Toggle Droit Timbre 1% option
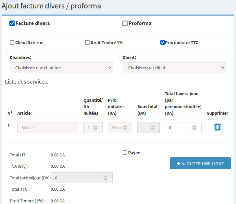This screenshot has height=204, width=236. (x=87, y=42)
